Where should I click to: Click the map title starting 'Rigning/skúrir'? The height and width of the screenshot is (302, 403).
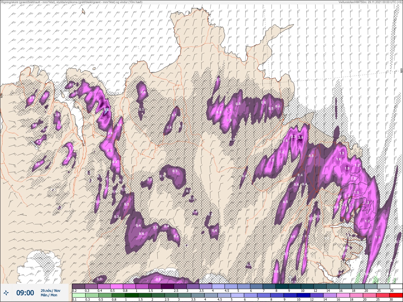click(71, 2)
